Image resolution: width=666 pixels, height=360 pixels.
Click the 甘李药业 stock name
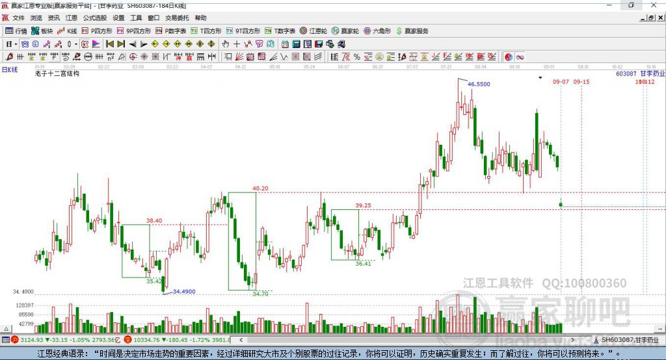[652, 74]
